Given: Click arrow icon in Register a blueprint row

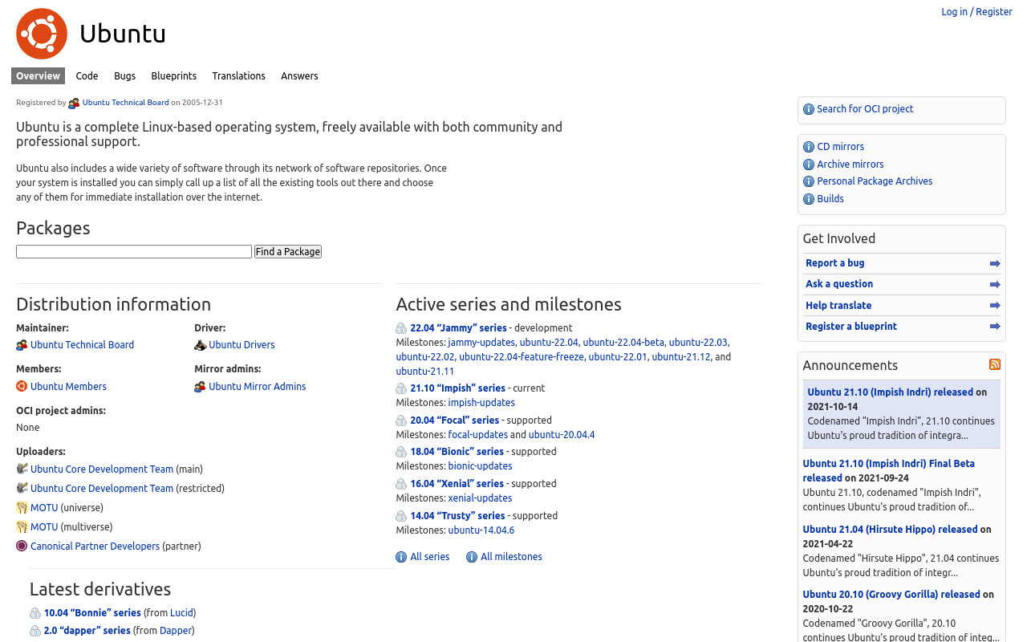Looking at the screenshot, I should click(995, 327).
